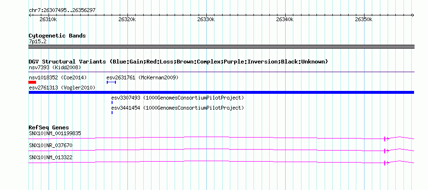
Task: Click the red nsv1018352 loss bar
Action: pyautogui.click(x=32, y=82)
